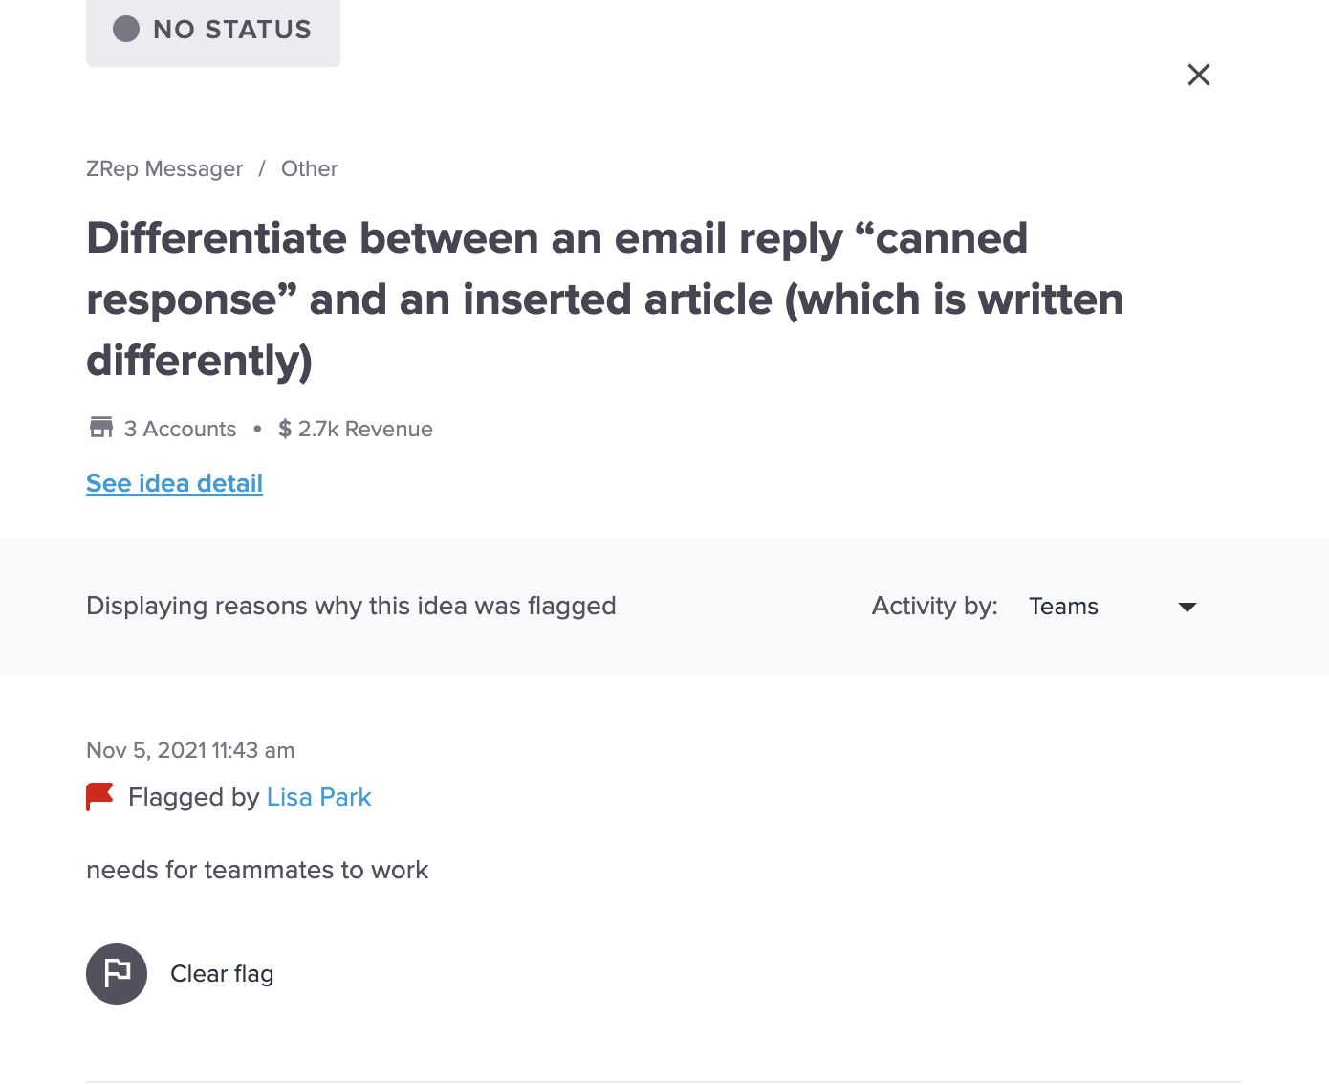Click the gray status dot icon

tap(126, 30)
